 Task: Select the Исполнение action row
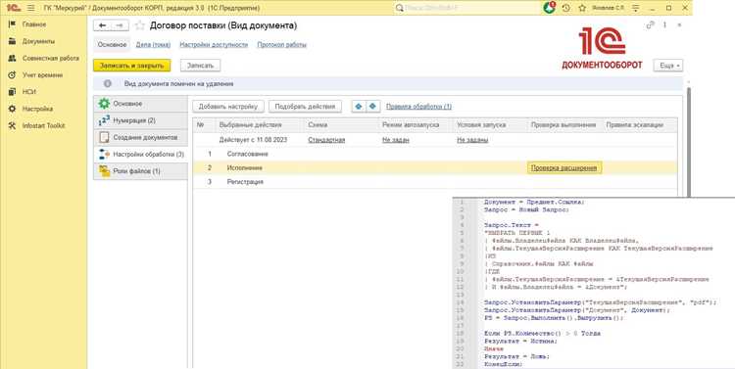[x=435, y=167]
